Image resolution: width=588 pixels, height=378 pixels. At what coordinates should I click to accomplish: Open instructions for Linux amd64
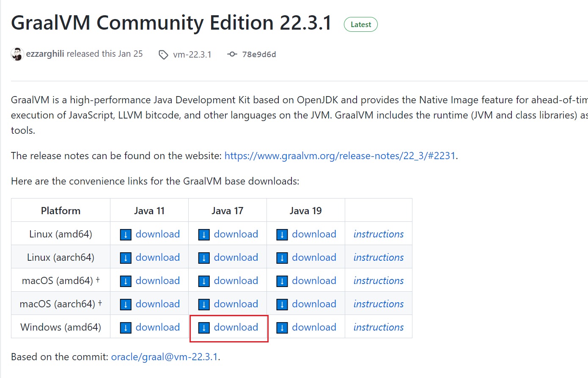[378, 234]
